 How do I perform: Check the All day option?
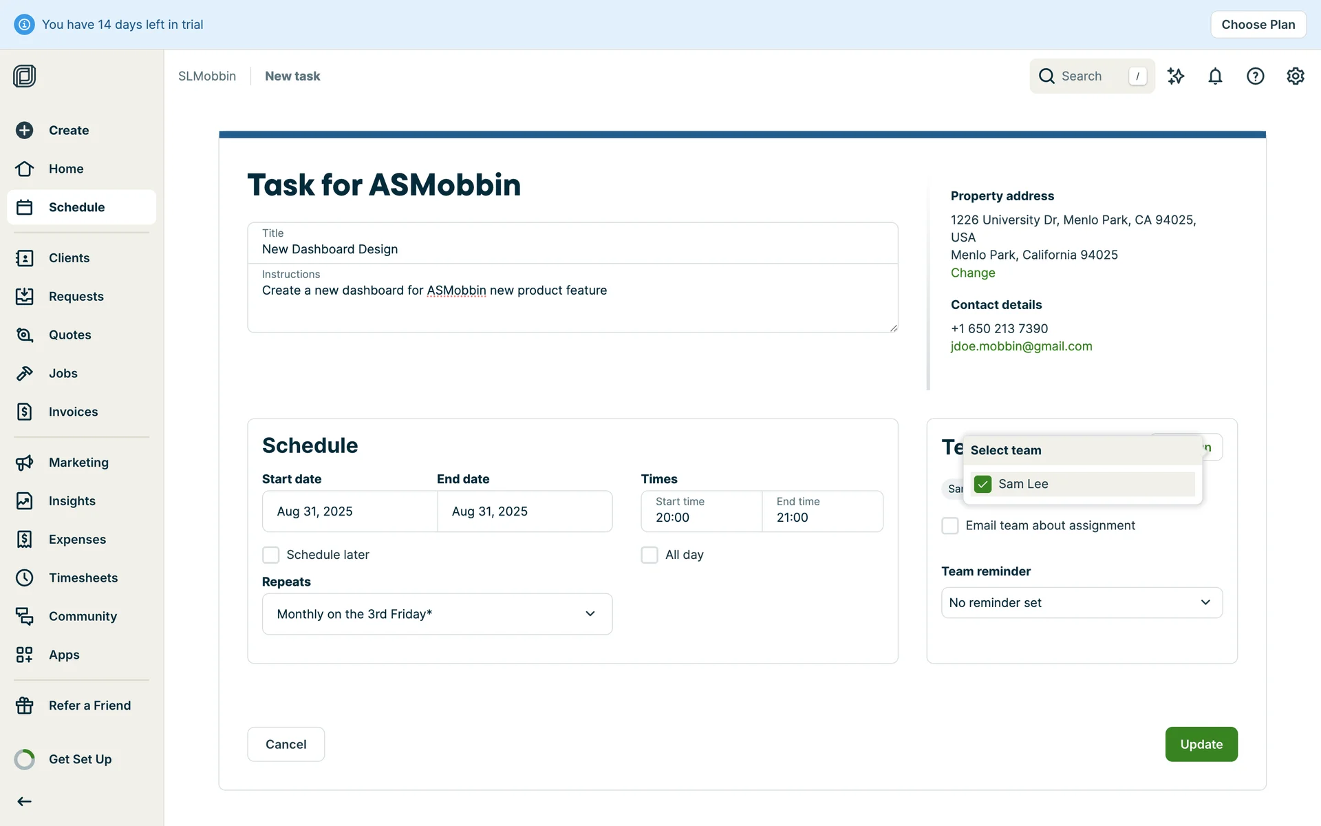click(x=649, y=555)
